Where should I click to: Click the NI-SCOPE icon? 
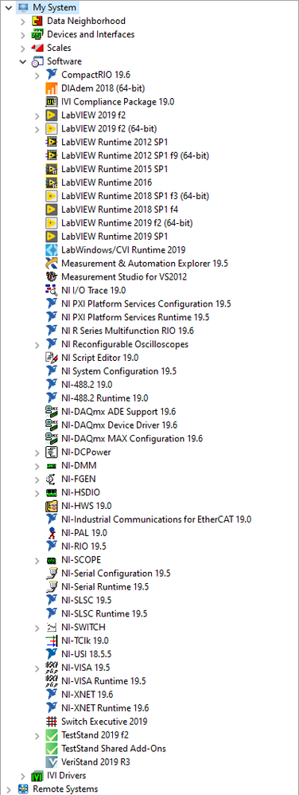(52, 560)
